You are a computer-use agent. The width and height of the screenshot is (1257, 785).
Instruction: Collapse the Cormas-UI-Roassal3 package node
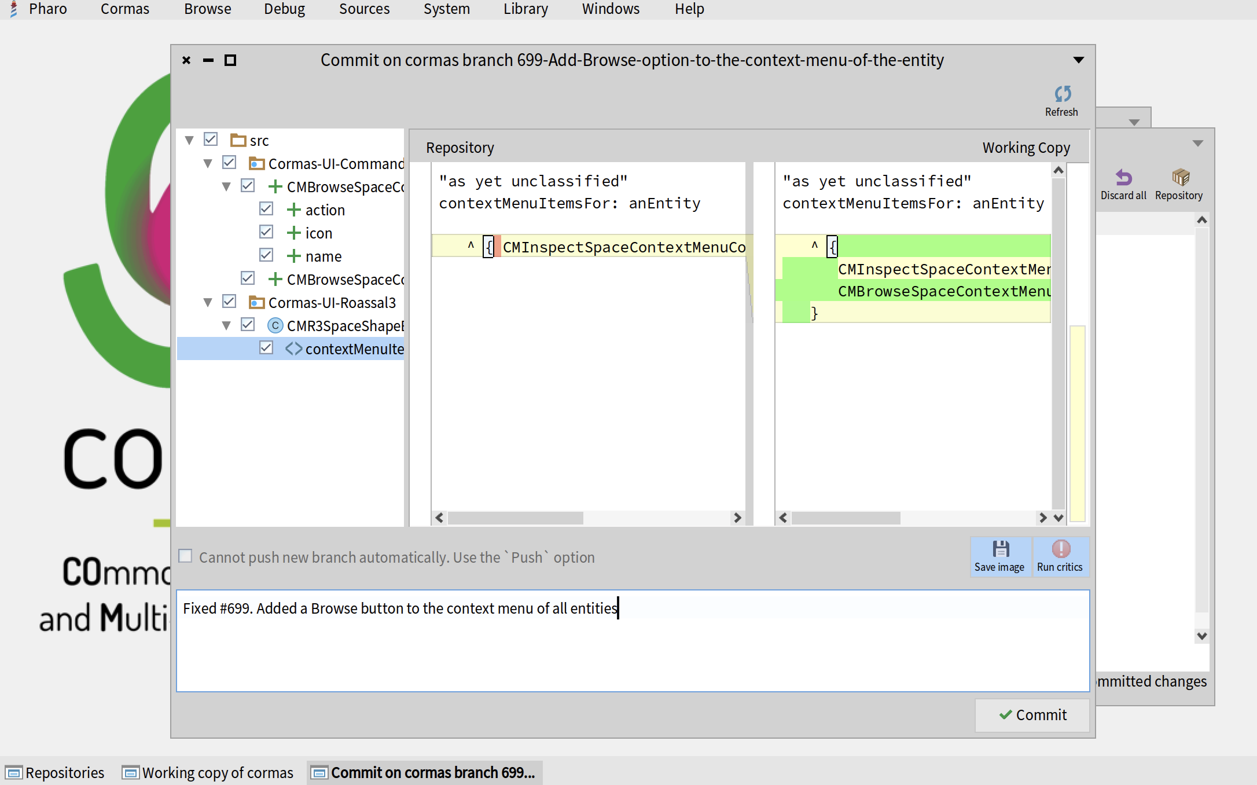208,303
